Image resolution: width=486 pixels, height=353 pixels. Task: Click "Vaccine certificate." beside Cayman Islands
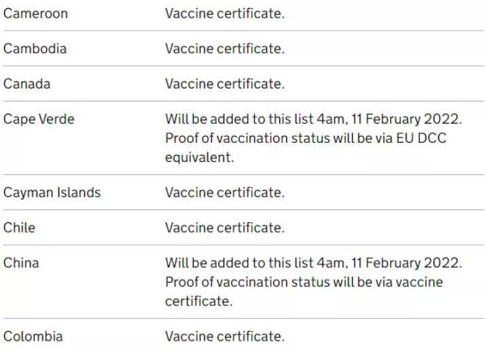tap(224, 192)
